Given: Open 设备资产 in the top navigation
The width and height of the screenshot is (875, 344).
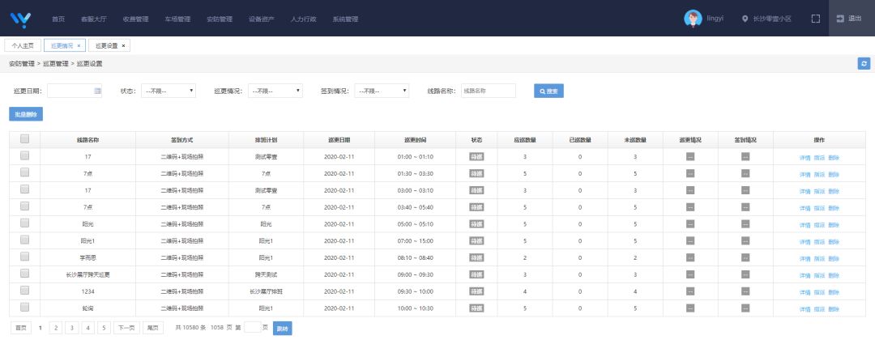Looking at the screenshot, I should 262,19.
